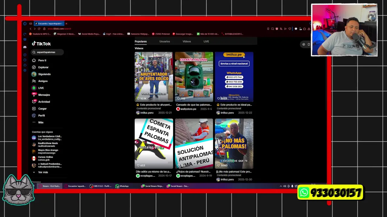Open Nahuel Predomina... account
Viewport: 387px width, 217px height.
coord(47,165)
